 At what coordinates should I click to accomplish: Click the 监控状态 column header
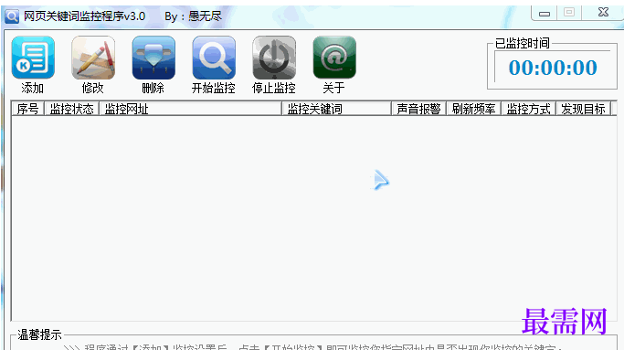71,109
